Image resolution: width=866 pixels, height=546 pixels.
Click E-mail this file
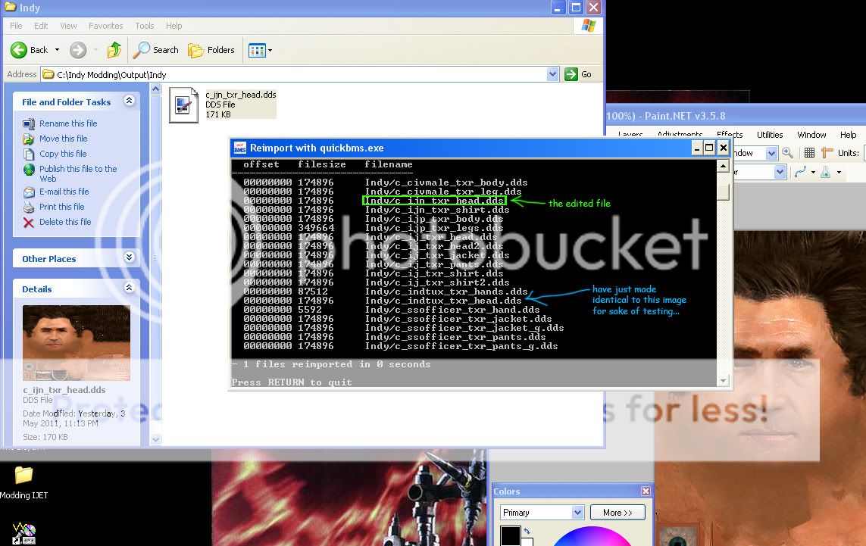pyautogui.click(x=64, y=192)
